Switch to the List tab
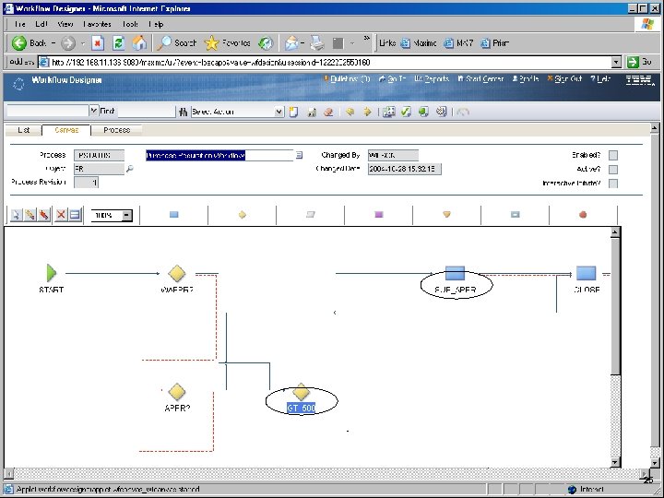Screen dimensions: 664x498 tap(24, 130)
